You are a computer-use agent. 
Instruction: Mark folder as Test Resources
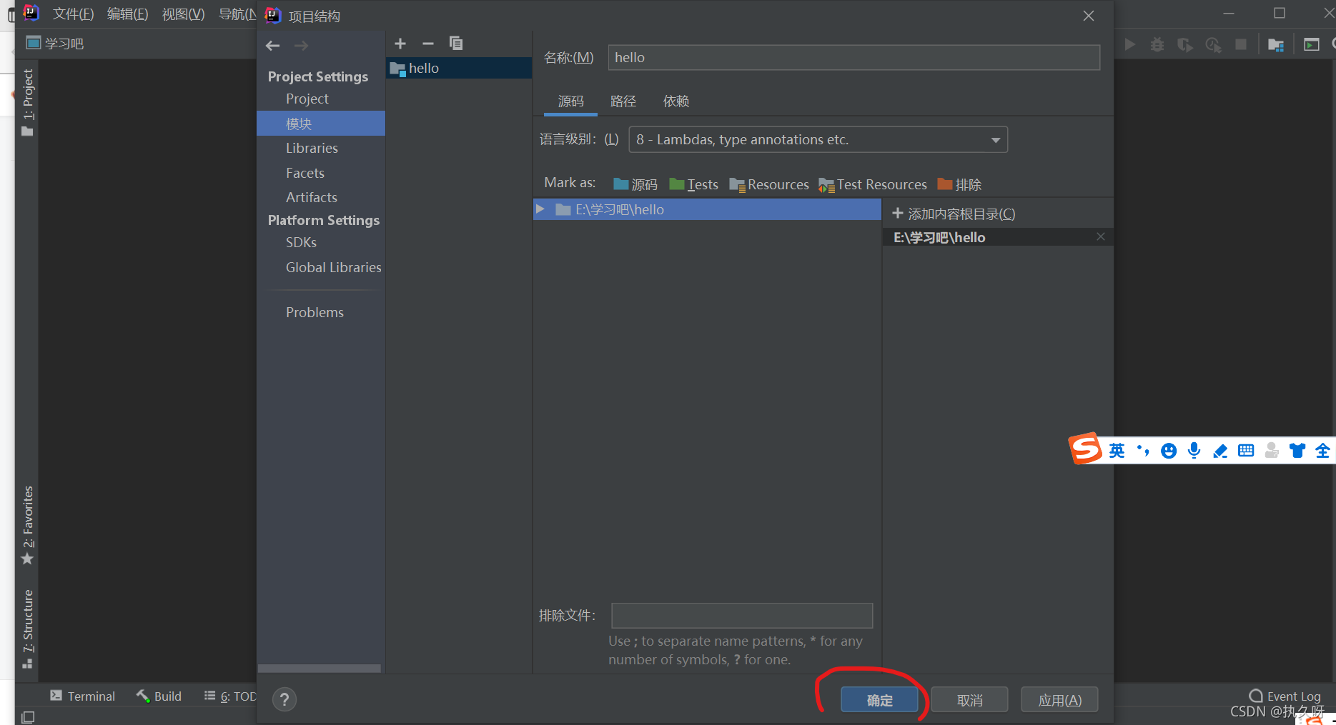pos(873,184)
